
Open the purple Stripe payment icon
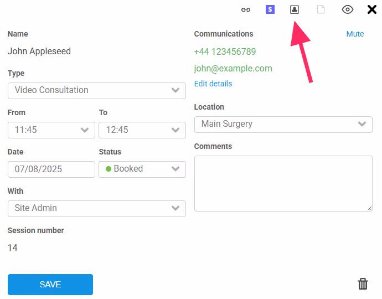tap(270, 9)
